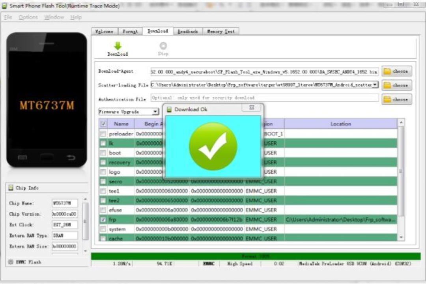Click the Location column header

pos(341,124)
